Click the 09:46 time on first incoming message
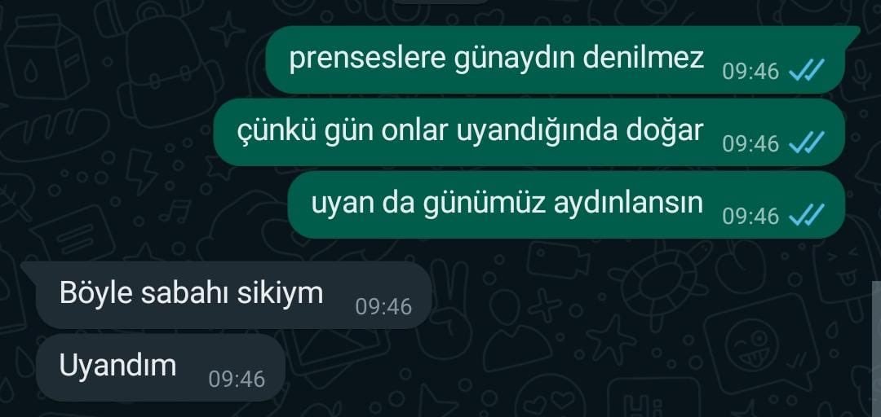 (x=383, y=306)
